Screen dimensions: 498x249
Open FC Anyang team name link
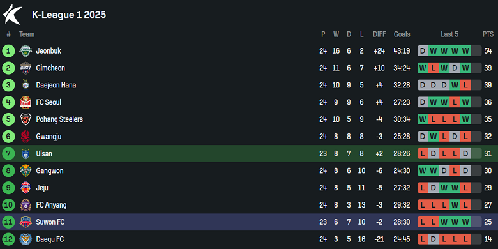tap(52, 205)
